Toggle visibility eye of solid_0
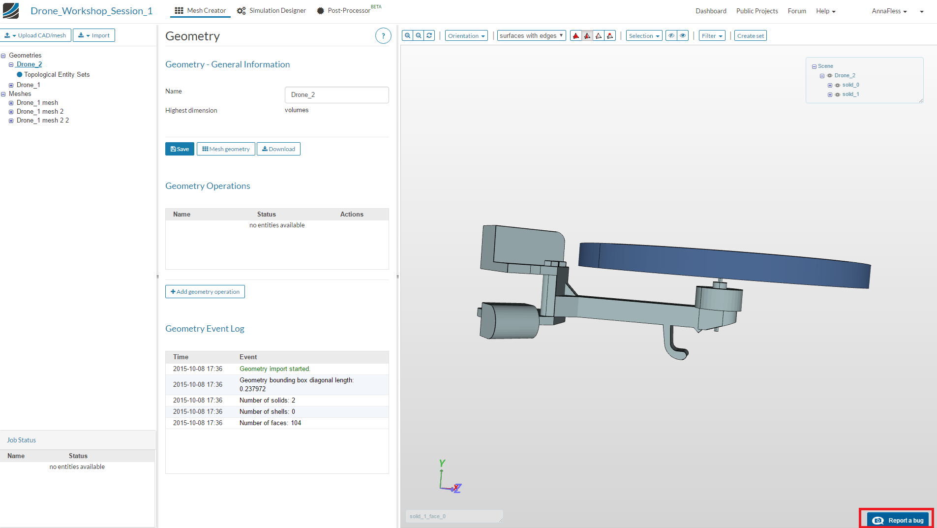937x528 pixels. pyautogui.click(x=838, y=85)
